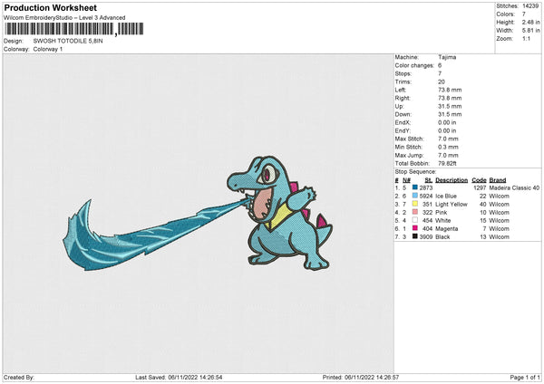This screenshot has height=384, width=544.
Task: Click 'Madeira Classic 40' brand in row 1
Action: [514, 187]
